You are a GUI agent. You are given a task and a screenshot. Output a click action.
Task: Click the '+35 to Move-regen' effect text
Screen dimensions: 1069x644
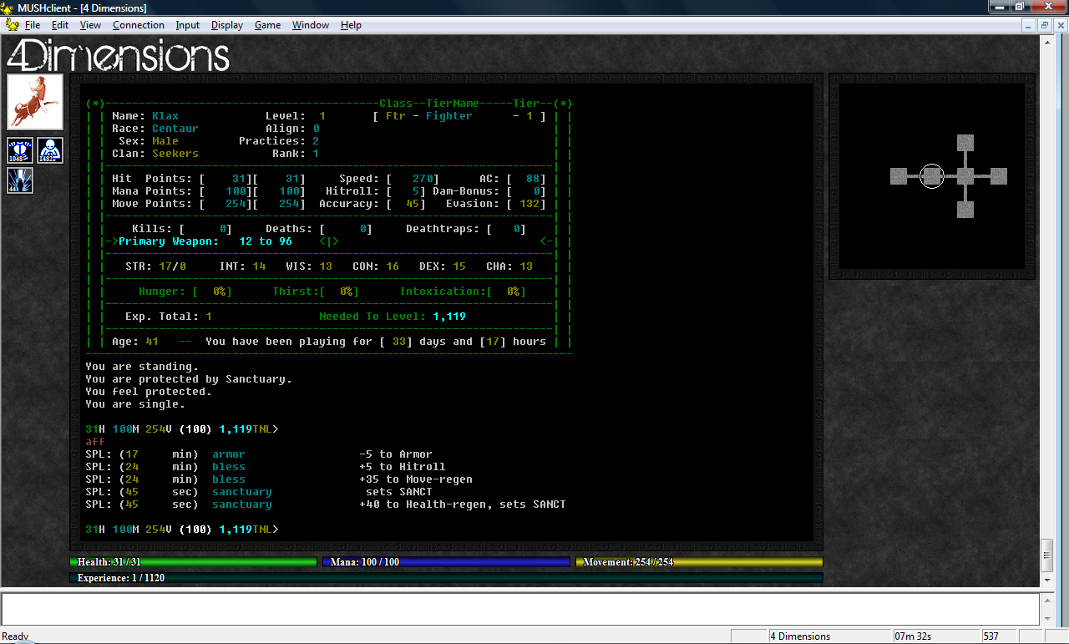click(416, 479)
